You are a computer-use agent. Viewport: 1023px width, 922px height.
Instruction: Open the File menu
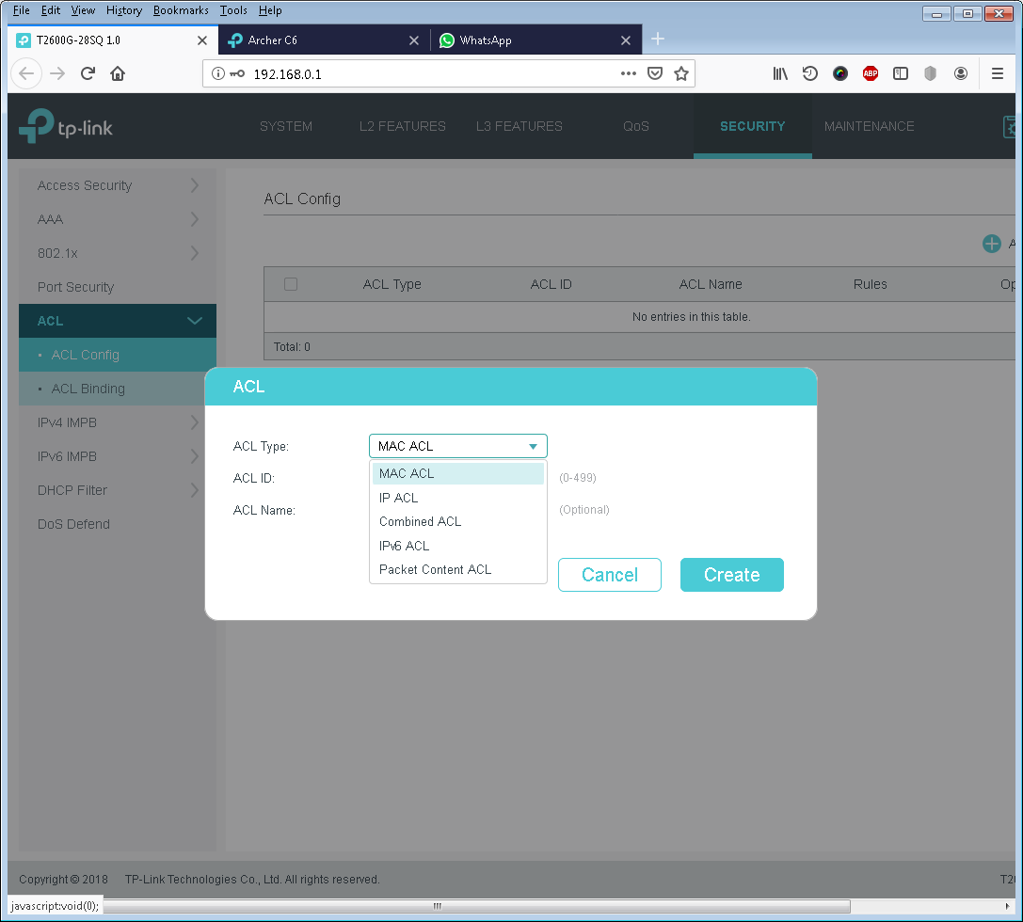[x=21, y=10]
